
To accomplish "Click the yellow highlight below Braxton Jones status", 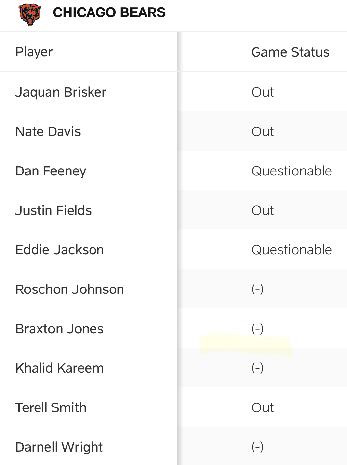I will tap(246, 344).
